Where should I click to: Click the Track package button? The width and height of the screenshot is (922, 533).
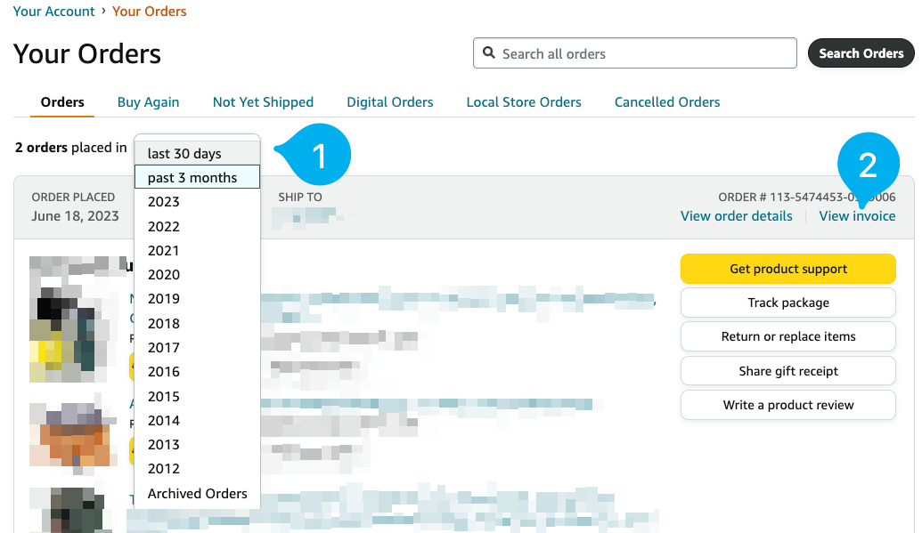[x=788, y=303]
